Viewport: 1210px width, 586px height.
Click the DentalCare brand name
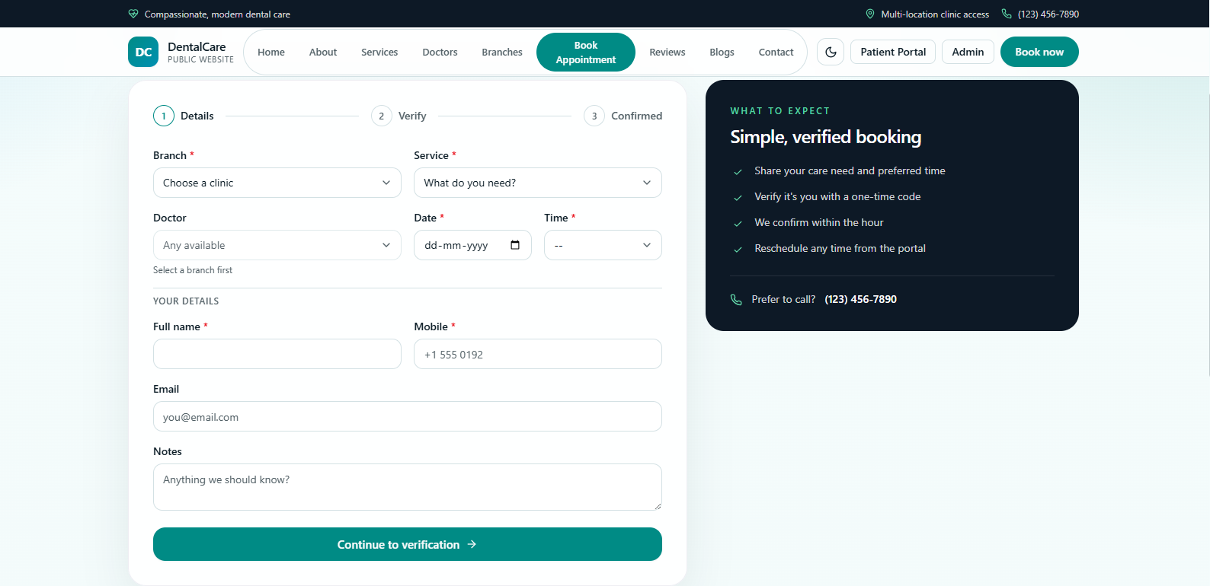coord(197,46)
